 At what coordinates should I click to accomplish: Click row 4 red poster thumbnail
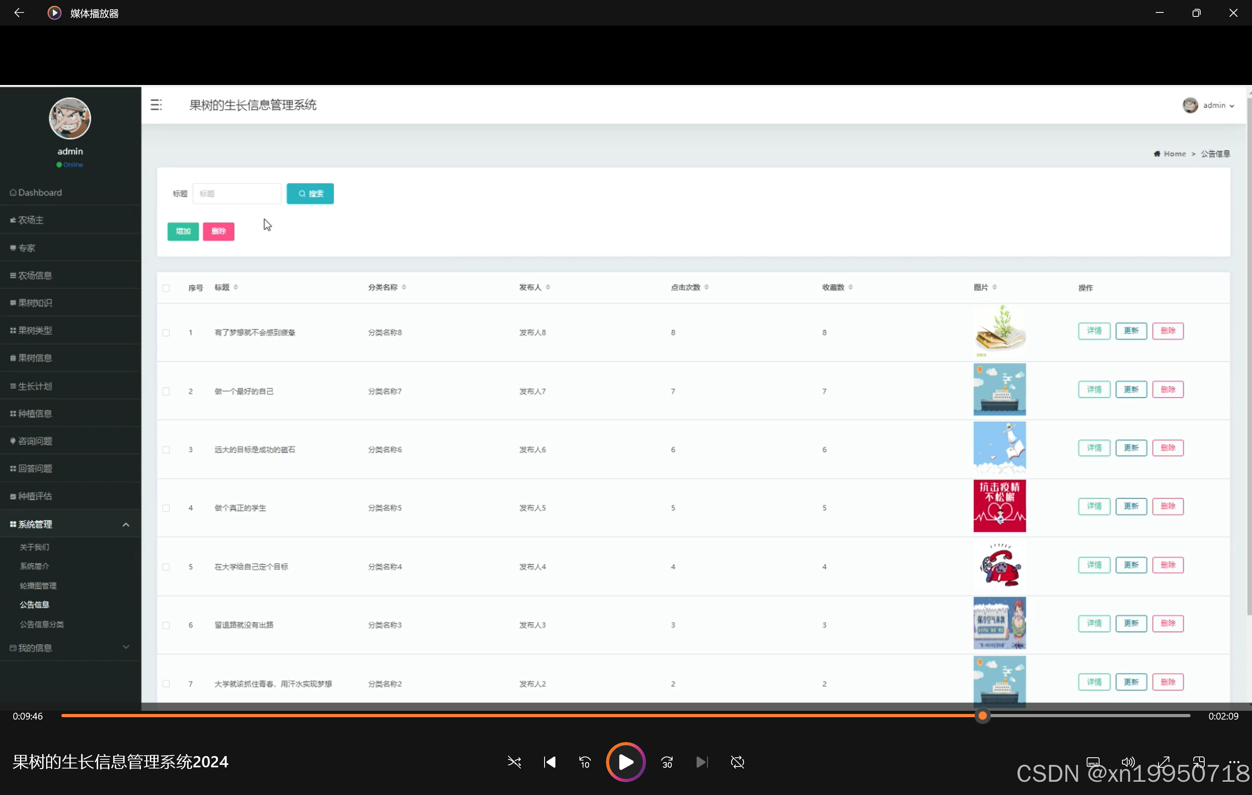[x=999, y=506]
